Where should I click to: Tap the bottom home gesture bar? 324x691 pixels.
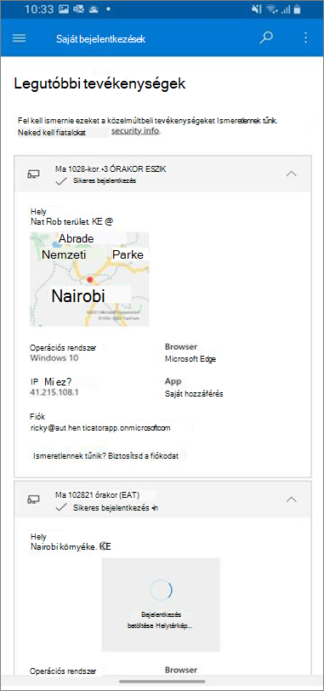click(162, 682)
